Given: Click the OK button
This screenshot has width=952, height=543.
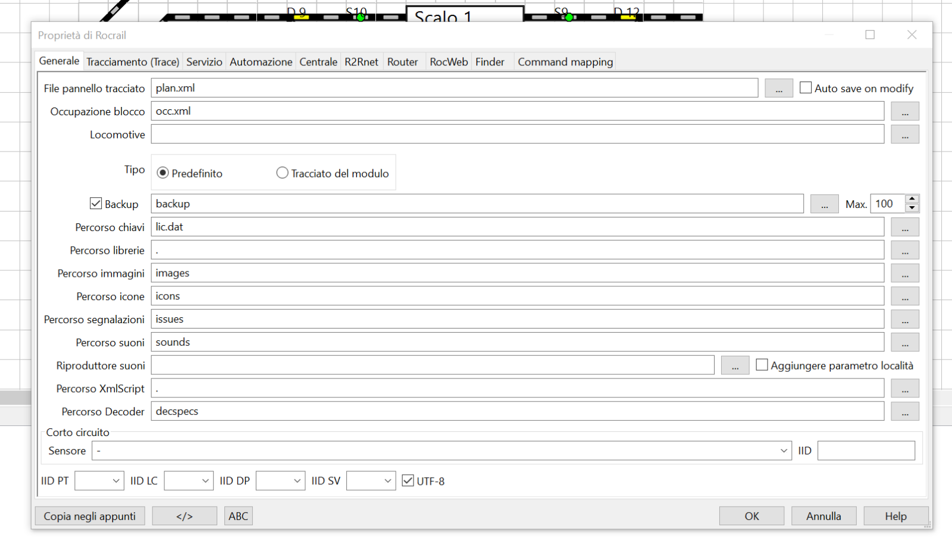Looking at the screenshot, I should point(751,516).
